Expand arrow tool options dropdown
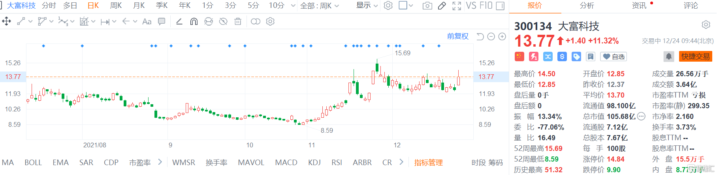This screenshot has height=175, width=717. (x=135, y=22)
